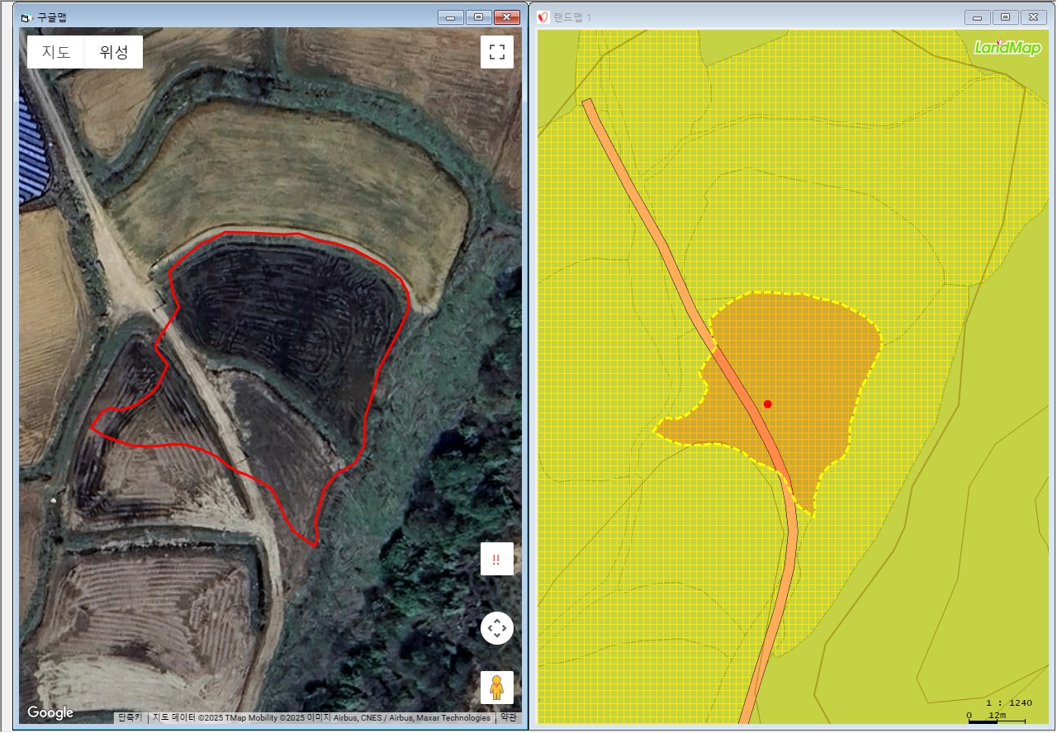1057x733 pixels.
Task: Click the red double exclamation button
Action: 496,559
